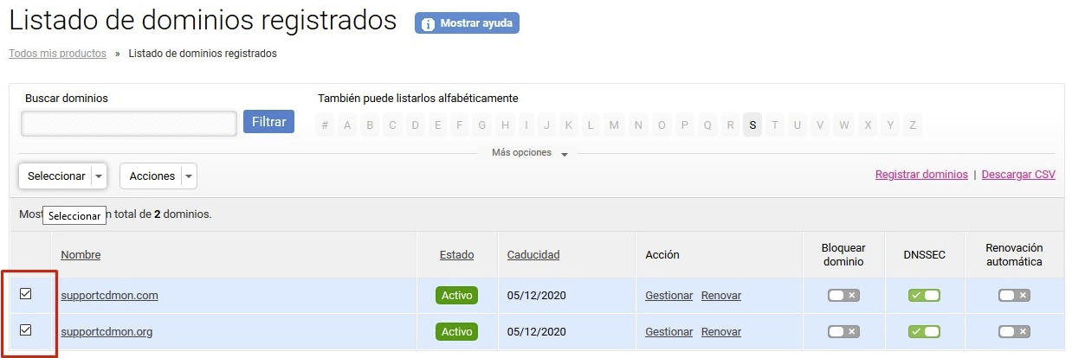Open the Seleccionar dropdown arrow
1072x358 pixels.
99,176
